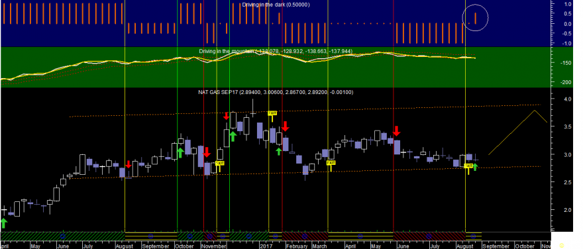Screen dimensions: 583x249
Task: Select the green buy arrow under the last August 2017 candle
Action: click(475, 168)
